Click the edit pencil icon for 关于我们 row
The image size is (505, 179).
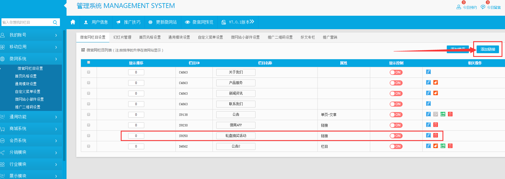pyautogui.click(x=428, y=72)
